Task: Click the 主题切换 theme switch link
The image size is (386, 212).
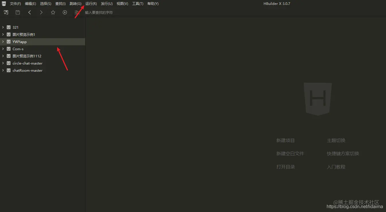Action: click(336, 140)
